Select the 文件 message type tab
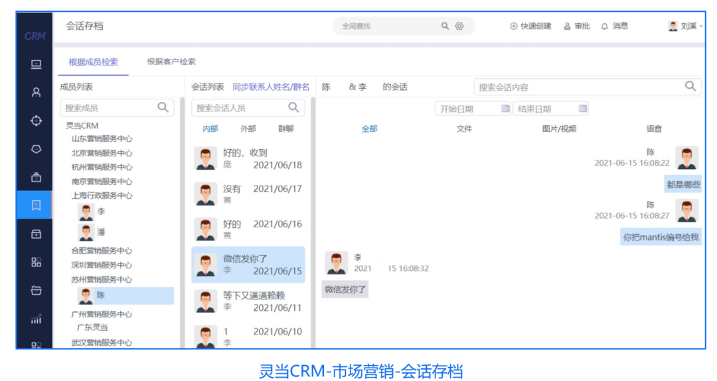Viewport: 717px width, 381px height. (464, 129)
